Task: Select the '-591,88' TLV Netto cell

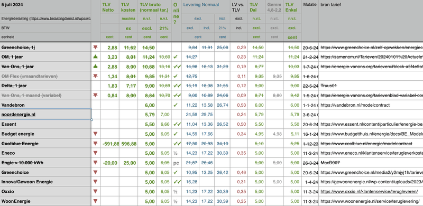Action: pyautogui.click(x=110, y=144)
